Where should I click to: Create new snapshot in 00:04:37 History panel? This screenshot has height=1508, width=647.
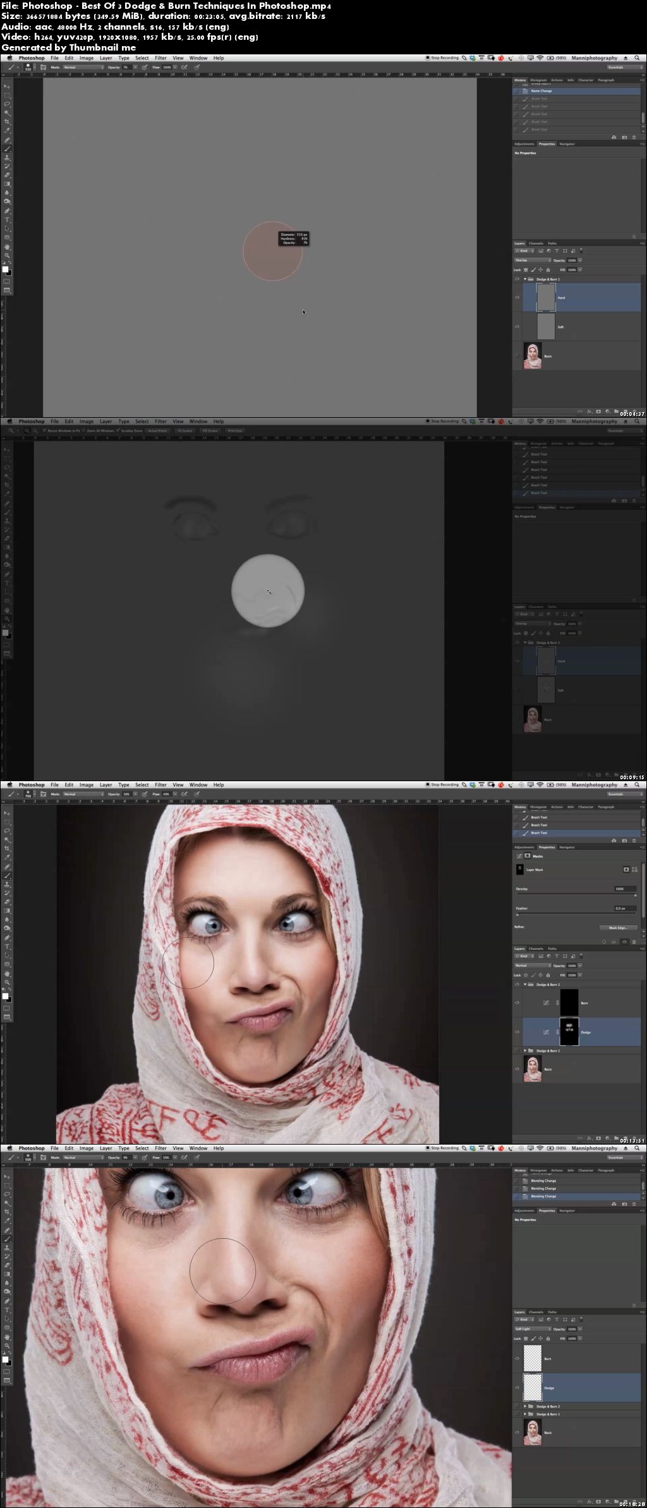pyautogui.click(x=624, y=137)
